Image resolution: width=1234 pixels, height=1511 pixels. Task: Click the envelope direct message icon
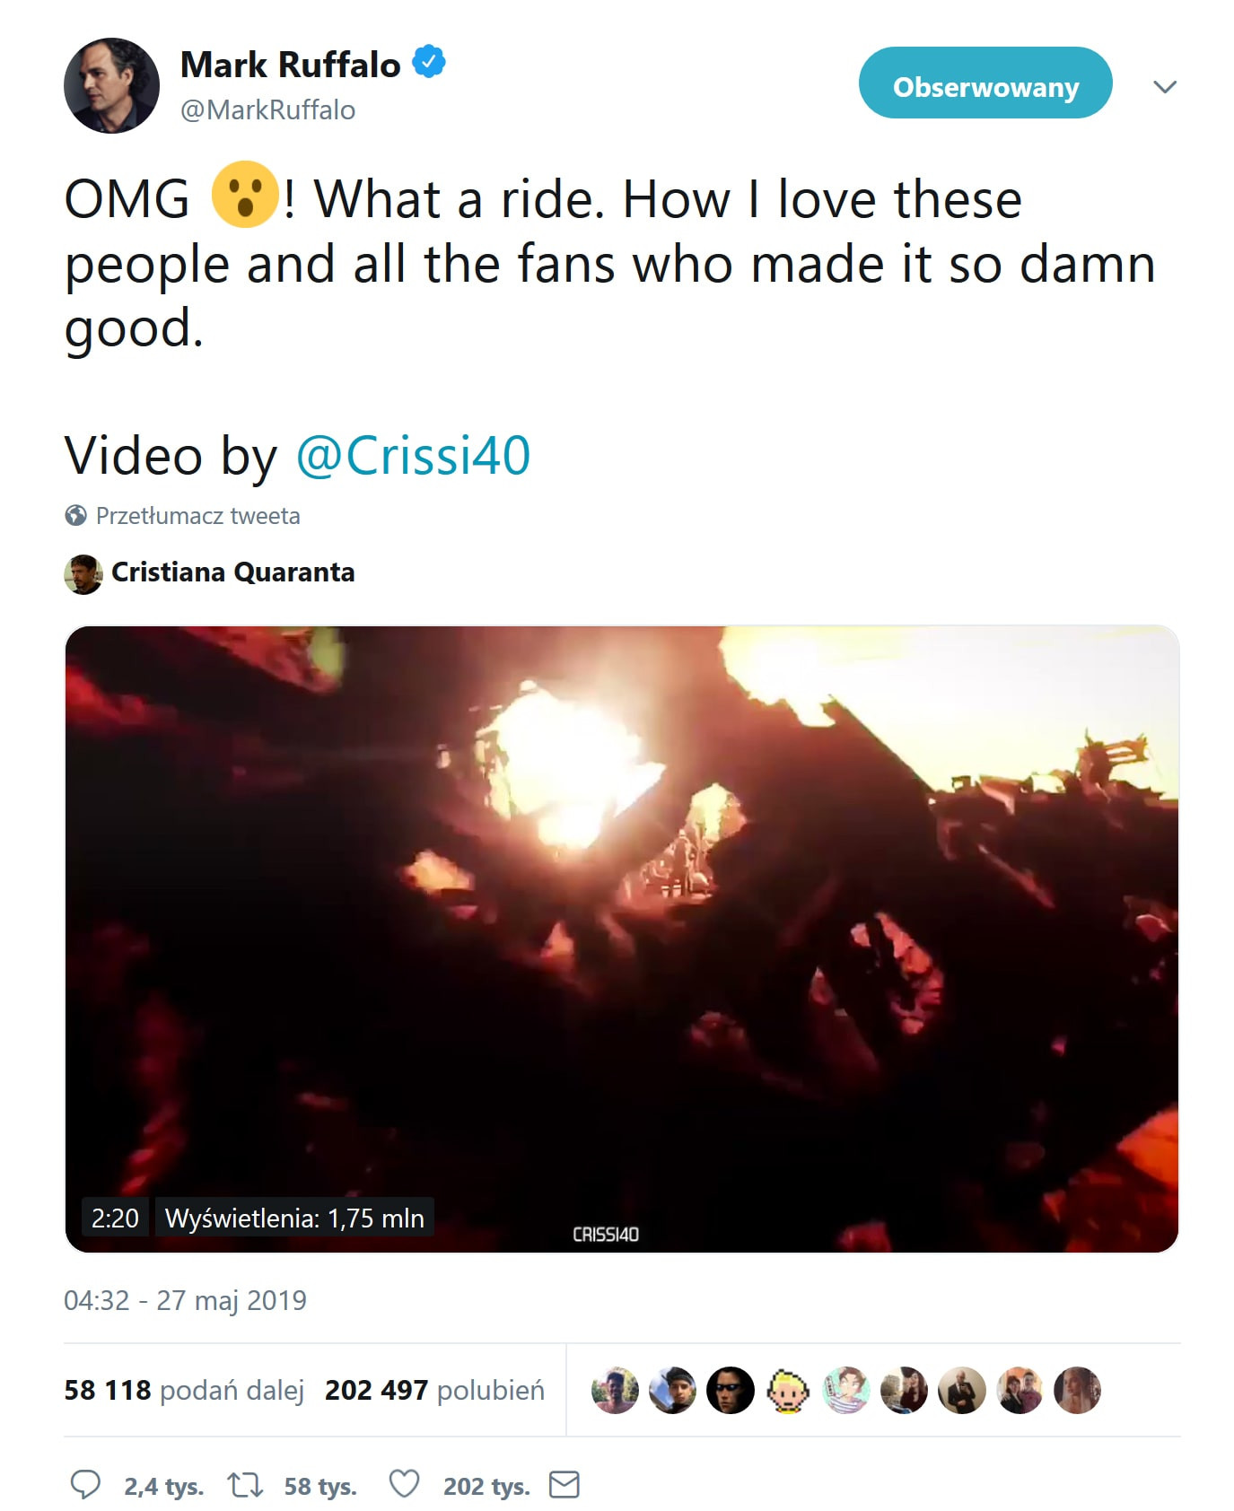564,1485
